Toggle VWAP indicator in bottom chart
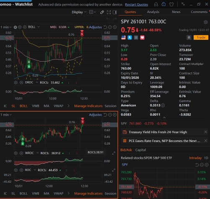The width and height of the screenshot is (210, 199). 59,194
